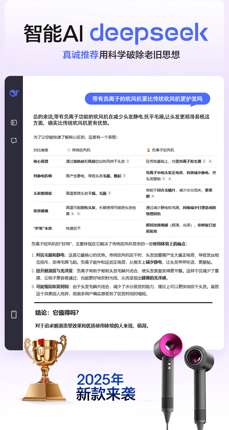Select the “护发”本质 row label
The image size is (229, 430).
43,228
